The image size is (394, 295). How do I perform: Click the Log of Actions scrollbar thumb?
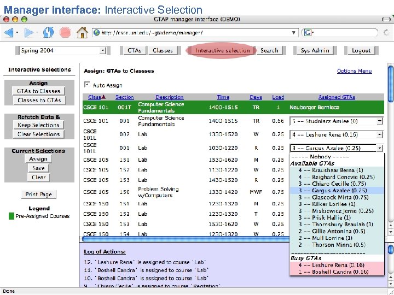point(391,250)
